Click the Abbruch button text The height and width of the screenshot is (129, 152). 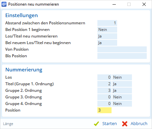[139, 124]
